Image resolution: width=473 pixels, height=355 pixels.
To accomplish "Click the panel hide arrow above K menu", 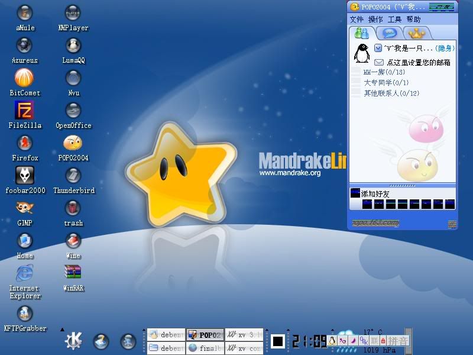I will [x=62, y=330].
